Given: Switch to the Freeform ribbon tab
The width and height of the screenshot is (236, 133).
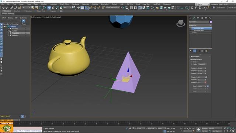Looking at the screenshot, I should [x=17, y=11].
